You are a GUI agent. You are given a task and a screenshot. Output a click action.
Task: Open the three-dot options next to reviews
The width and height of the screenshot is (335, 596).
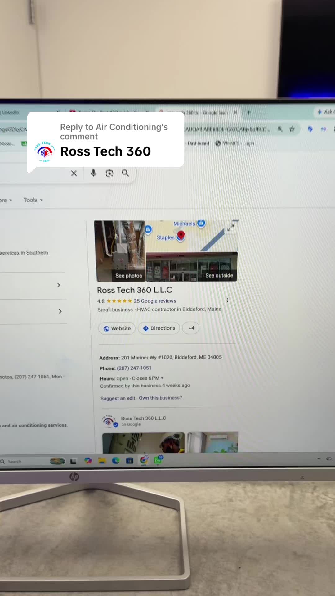pos(227,300)
